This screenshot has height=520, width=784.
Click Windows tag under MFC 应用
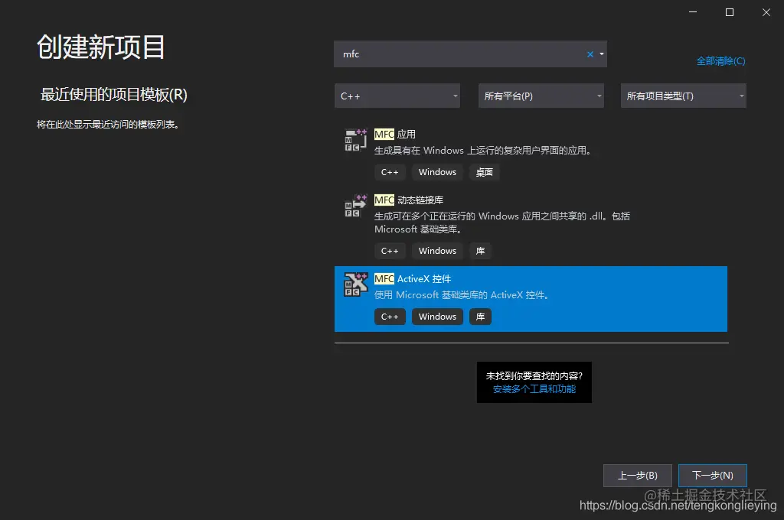437,172
